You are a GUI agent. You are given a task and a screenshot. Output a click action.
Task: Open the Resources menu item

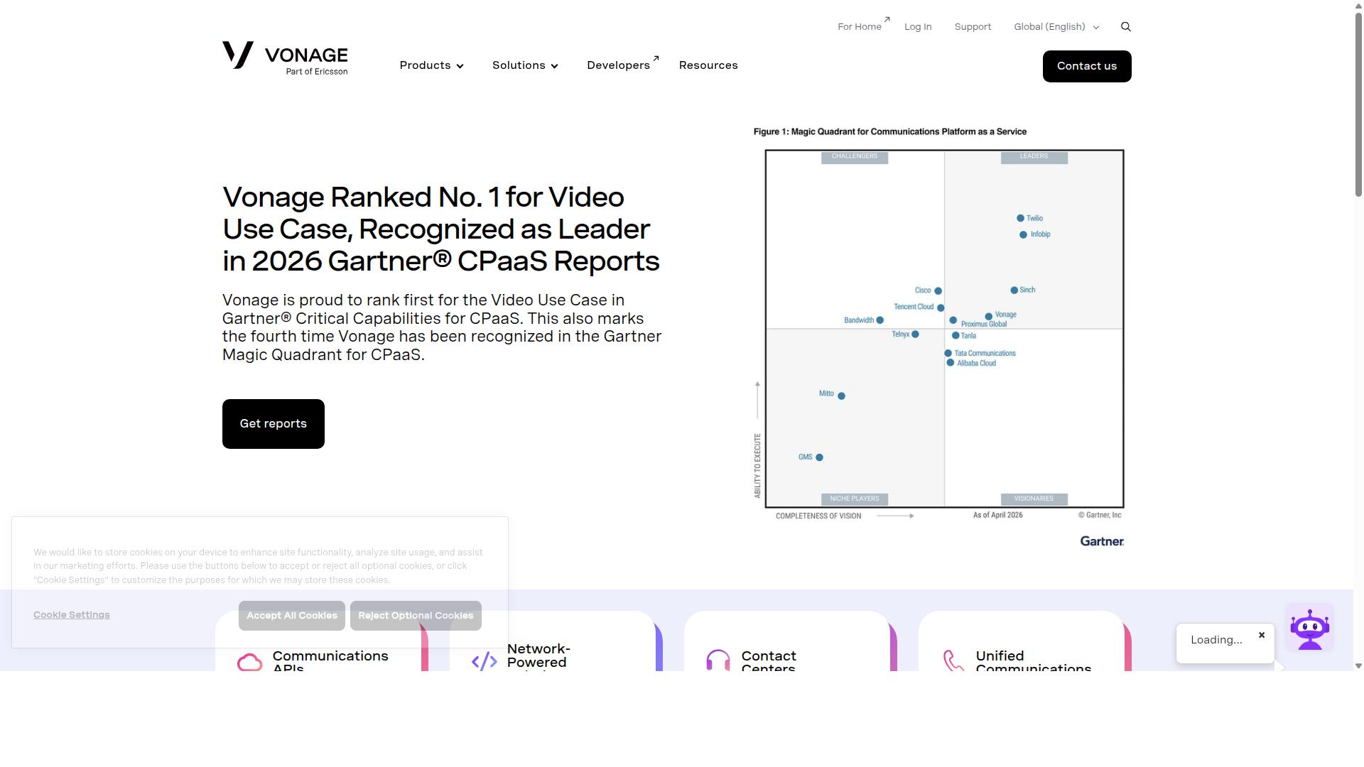[x=708, y=65]
